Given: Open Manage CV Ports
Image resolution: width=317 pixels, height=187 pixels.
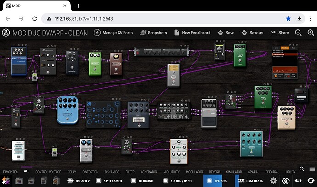Looking at the screenshot, I should (x=113, y=33).
